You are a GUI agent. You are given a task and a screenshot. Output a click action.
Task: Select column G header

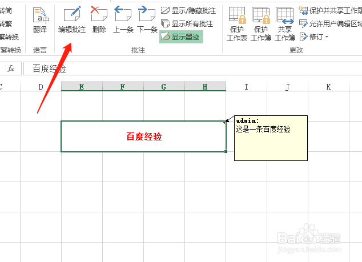[164, 87]
